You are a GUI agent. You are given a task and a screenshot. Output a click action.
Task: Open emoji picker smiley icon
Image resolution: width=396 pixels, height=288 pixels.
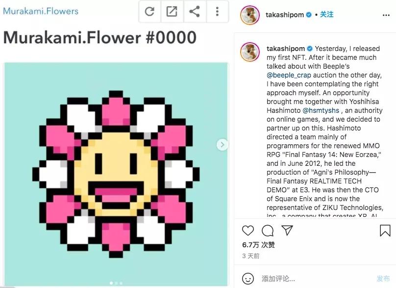coord(248,278)
